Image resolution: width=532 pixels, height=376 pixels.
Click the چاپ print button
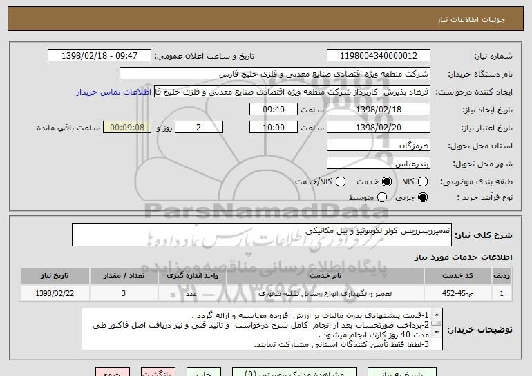pyautogui.click(x=204, y=372)
